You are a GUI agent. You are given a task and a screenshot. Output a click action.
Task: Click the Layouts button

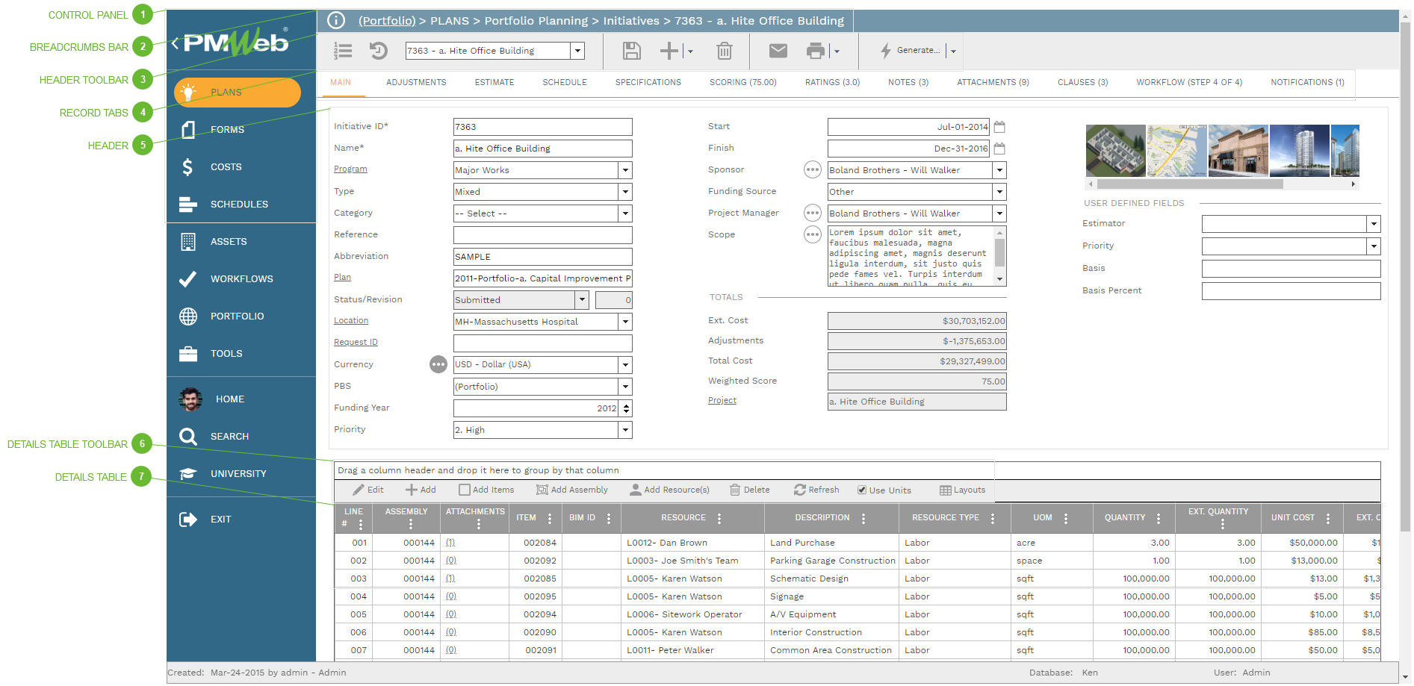pos(963,490)
